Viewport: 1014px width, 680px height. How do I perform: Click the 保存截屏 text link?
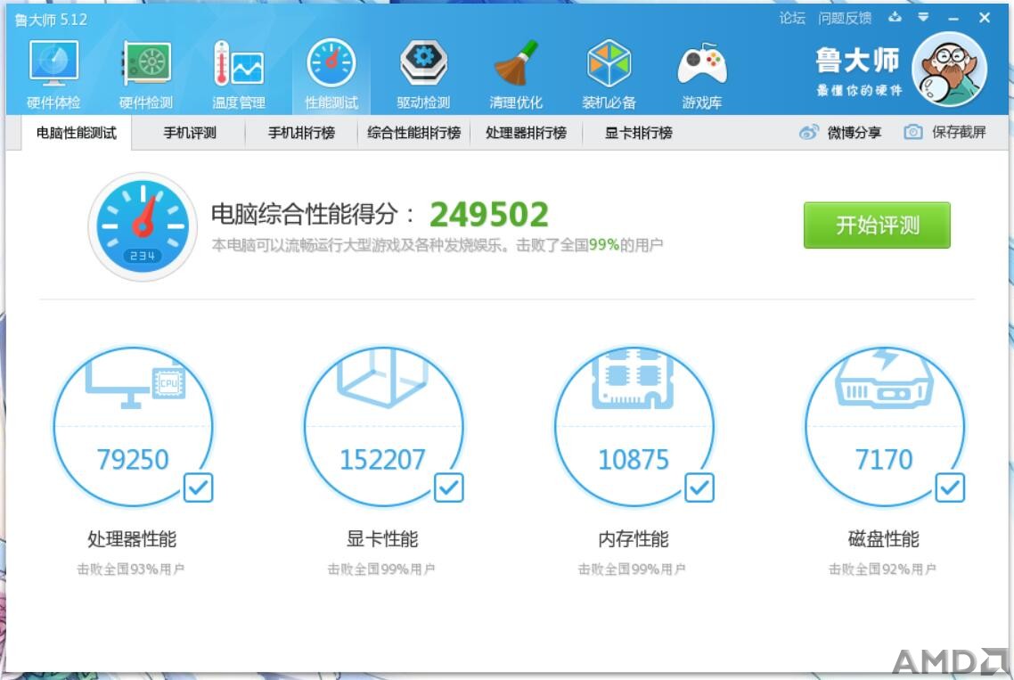coord(959,133)
